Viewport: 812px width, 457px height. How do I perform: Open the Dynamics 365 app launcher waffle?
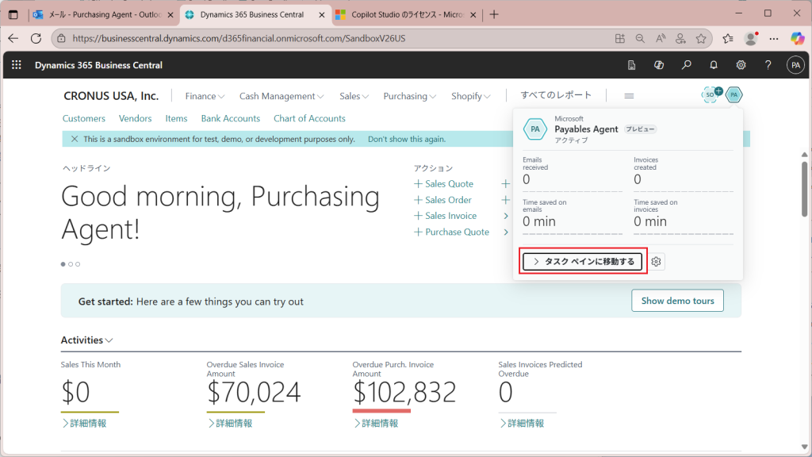(17, 65)
